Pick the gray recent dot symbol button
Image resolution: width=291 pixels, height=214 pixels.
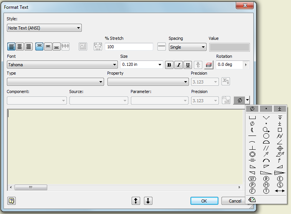(266, 109)
